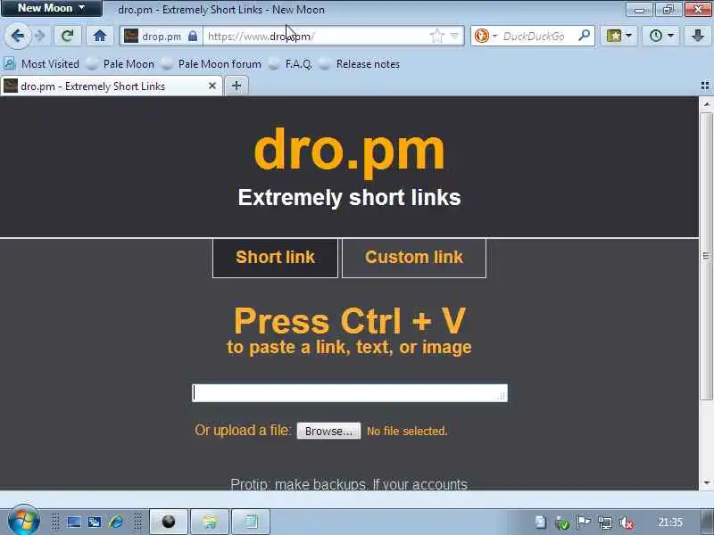Click inside the URL address field
Screen dimensions: 714x535
(x=316, y=36)
